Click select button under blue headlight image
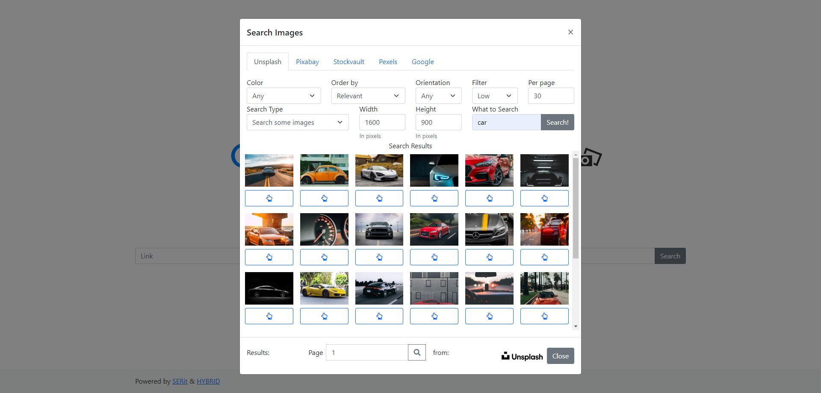 pos(434,198)
